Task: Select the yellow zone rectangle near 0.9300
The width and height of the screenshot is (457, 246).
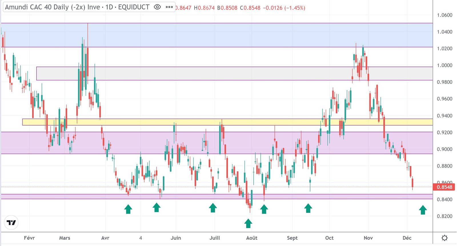Action: click(x=227, y=122)
